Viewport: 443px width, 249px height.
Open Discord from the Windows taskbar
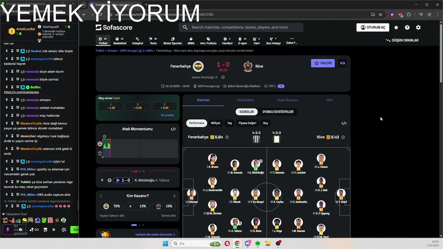coord(247,243)
